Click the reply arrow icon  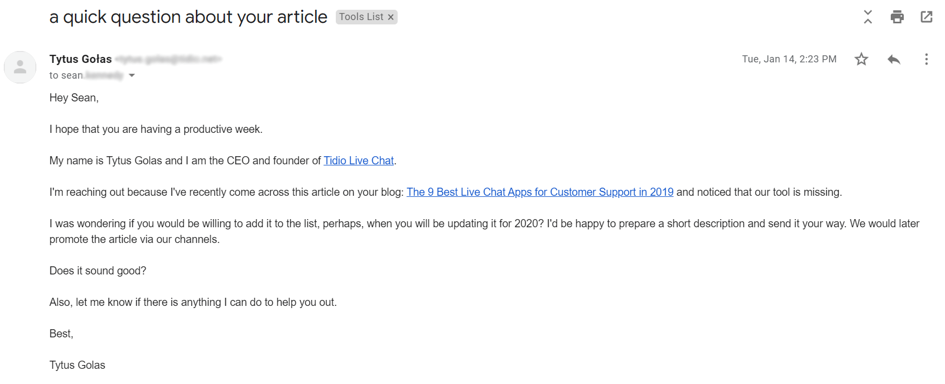[x=894, y=59]
